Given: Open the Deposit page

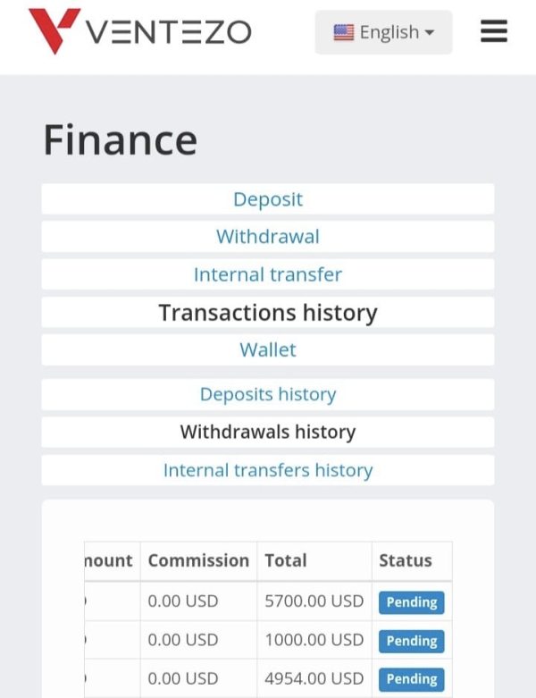Looking at the screenshot, I should (x=268, y=199).
